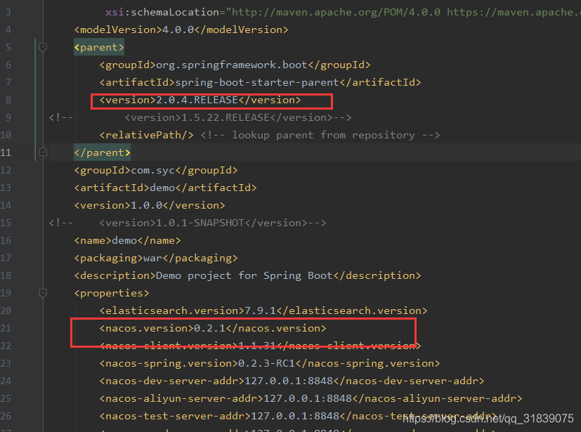Click the version 2.0.4.RELEASE line
The image size is (581, 432).
(200, 100)
